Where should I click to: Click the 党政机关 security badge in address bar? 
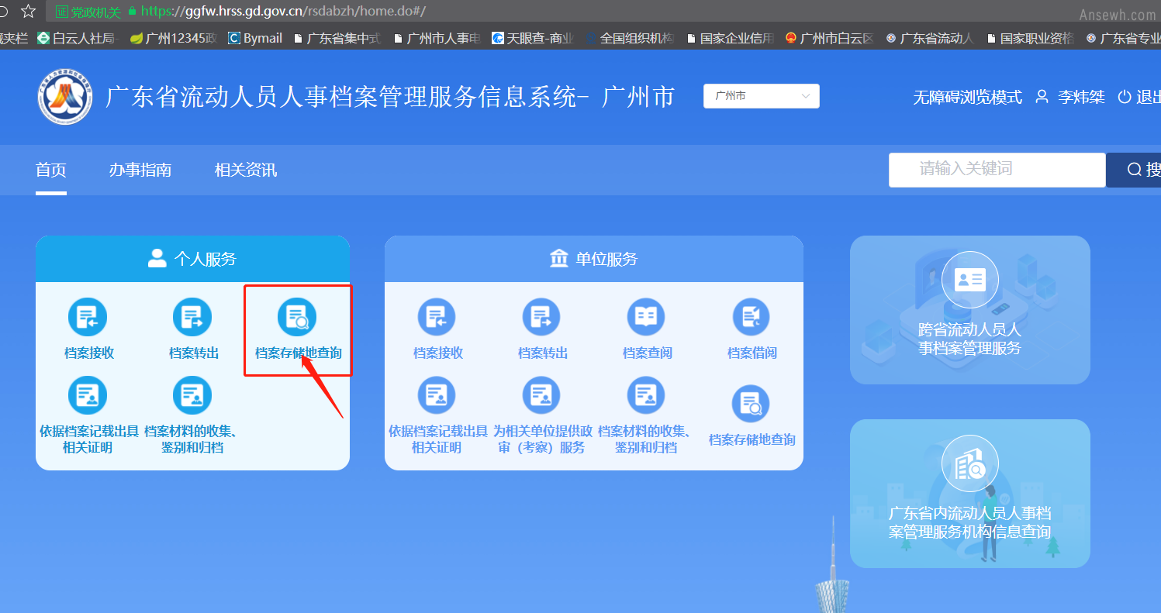pos(88,12)
